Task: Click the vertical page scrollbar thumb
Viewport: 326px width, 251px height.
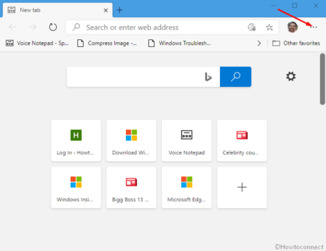Action: coord(323,79)
